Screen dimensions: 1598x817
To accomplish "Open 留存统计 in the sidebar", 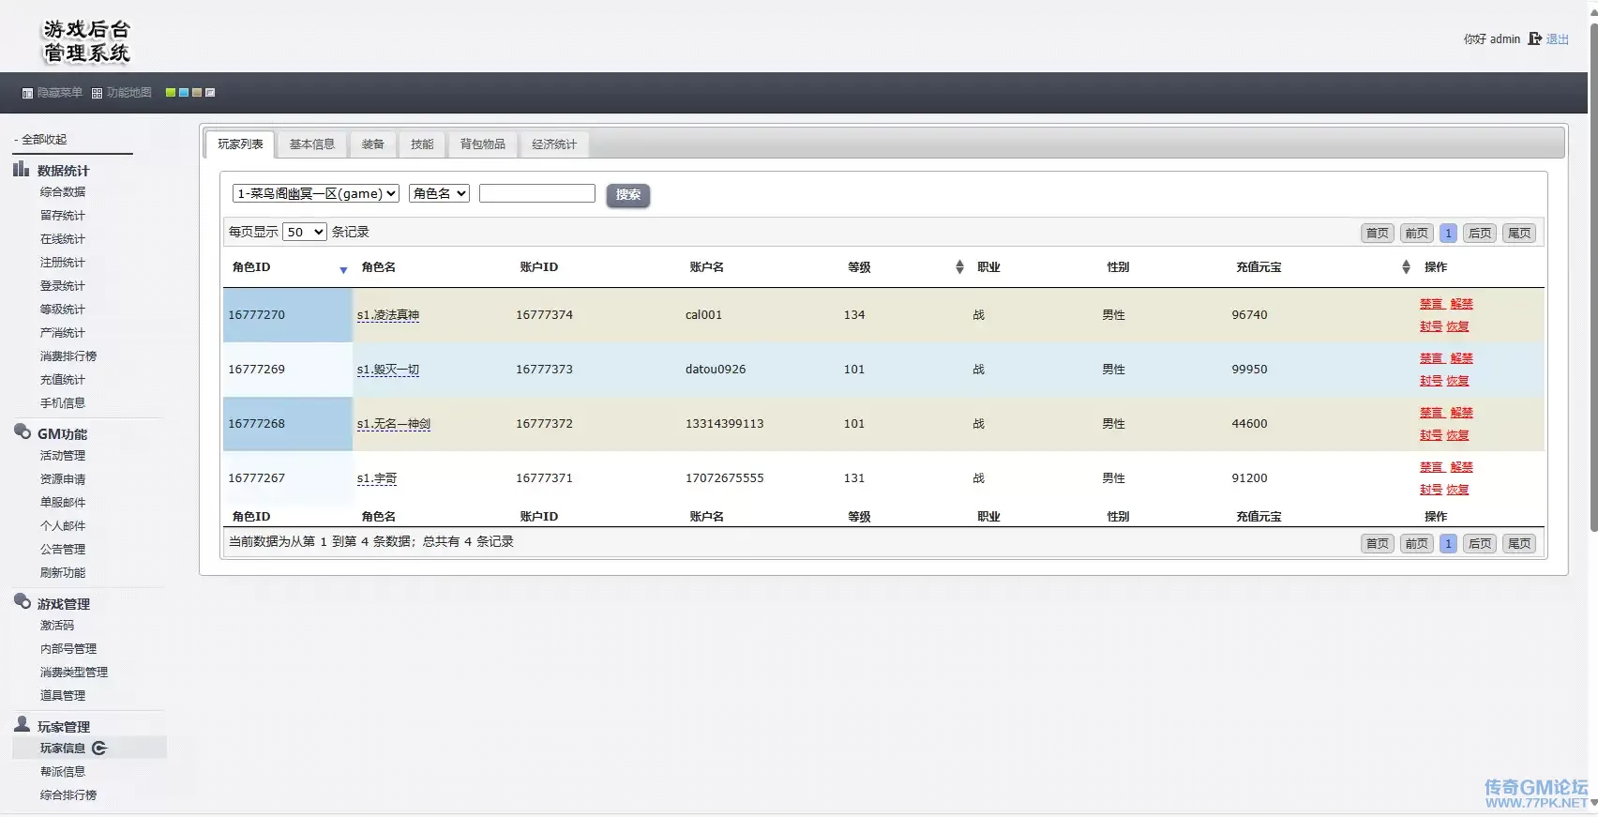I will [63, 216].
